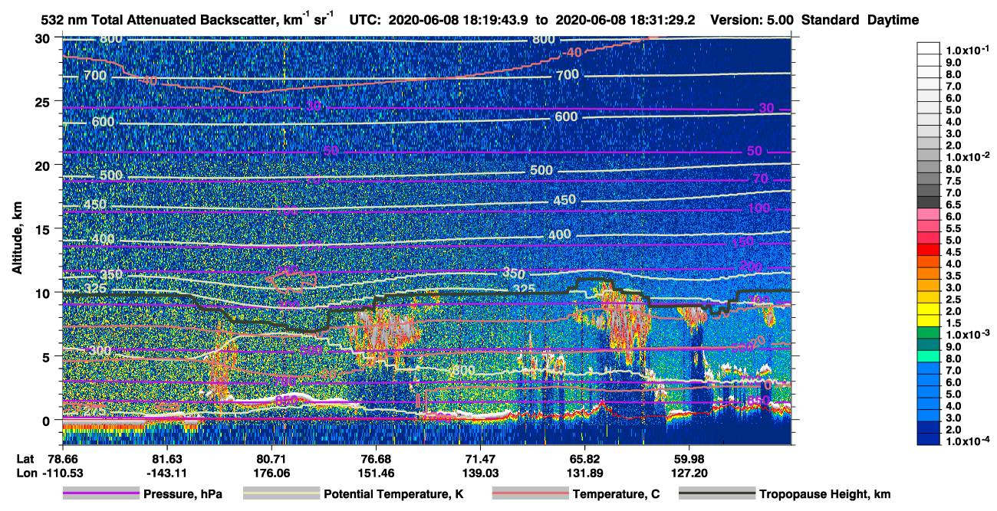The image size is (997, 511).
Task: Click the white topmost colorbar swatch
Action: (x=928, y=48)
